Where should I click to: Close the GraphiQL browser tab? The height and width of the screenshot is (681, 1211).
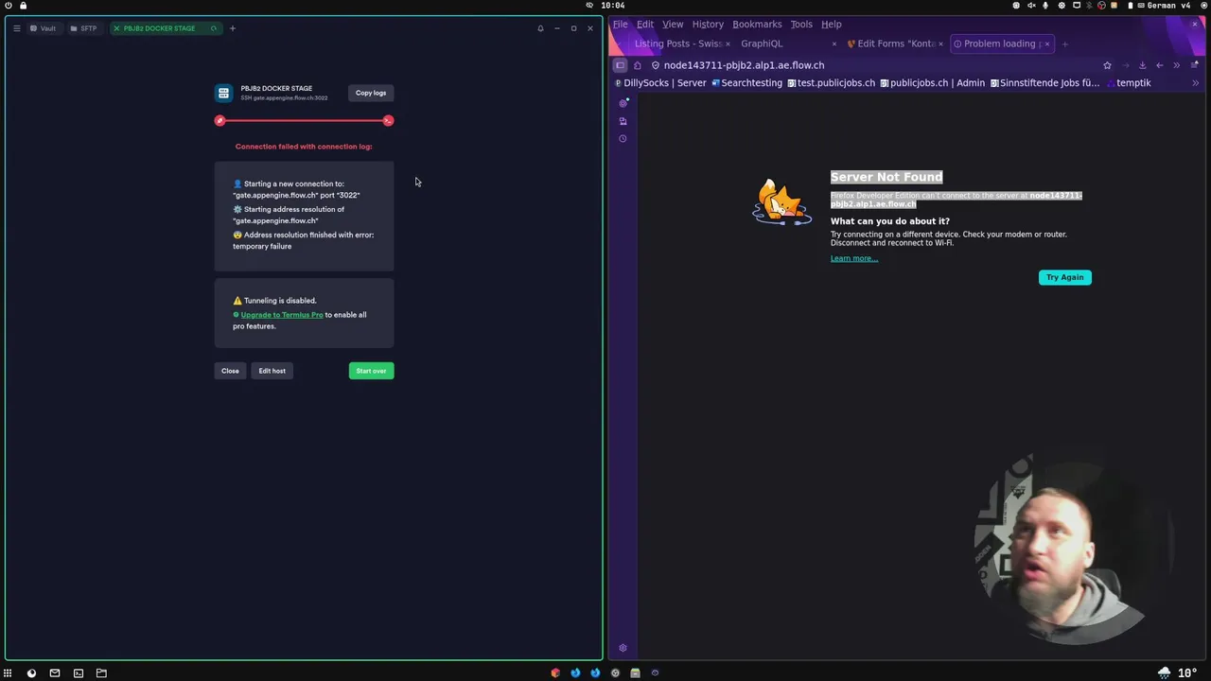pyautogui.click(x=834, y=44)
